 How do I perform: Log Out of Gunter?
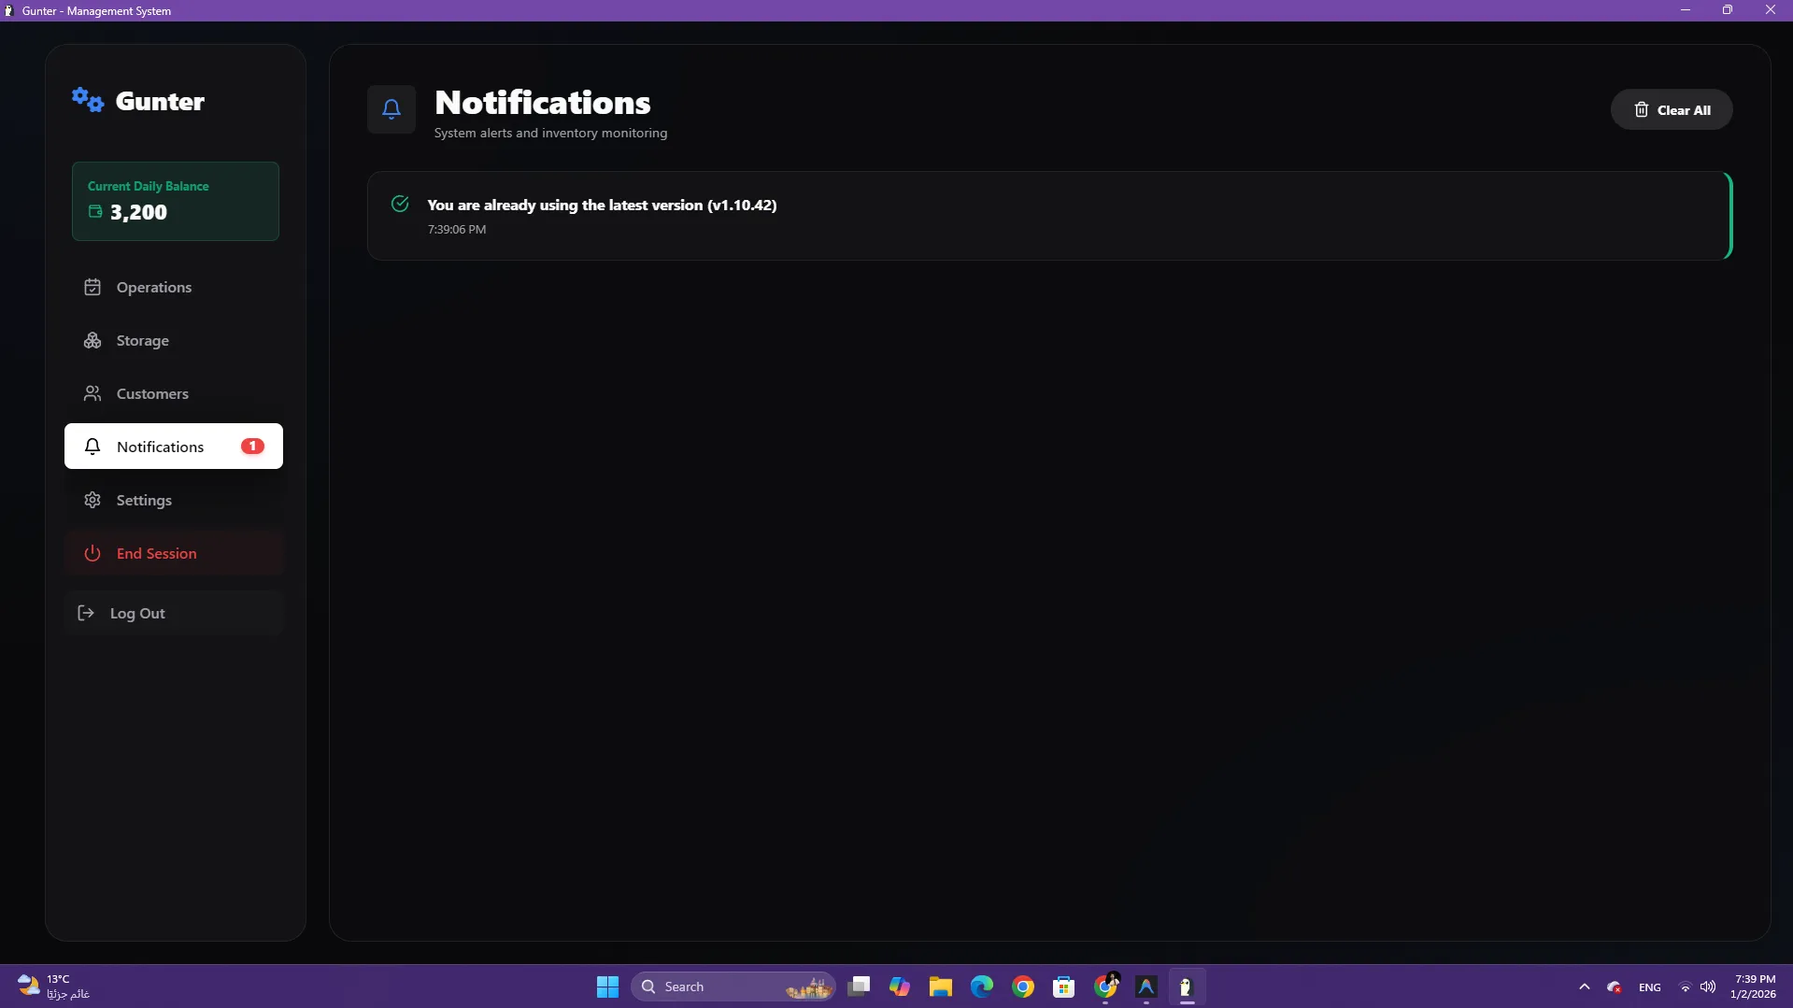coord(174,613)
